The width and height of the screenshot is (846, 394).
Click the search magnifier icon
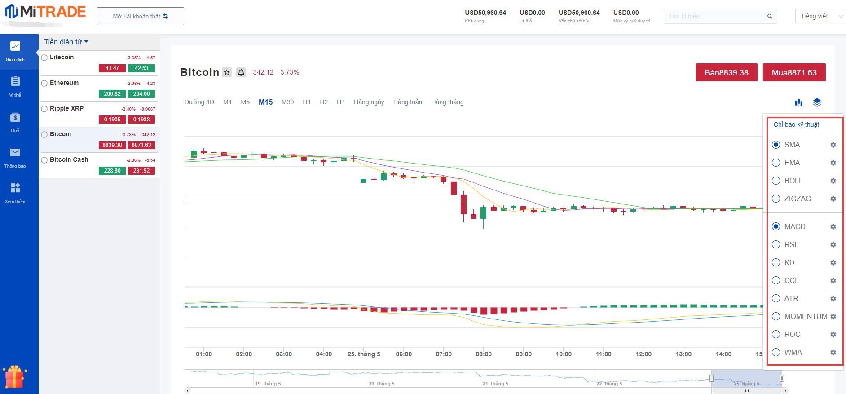click(770, 16)
